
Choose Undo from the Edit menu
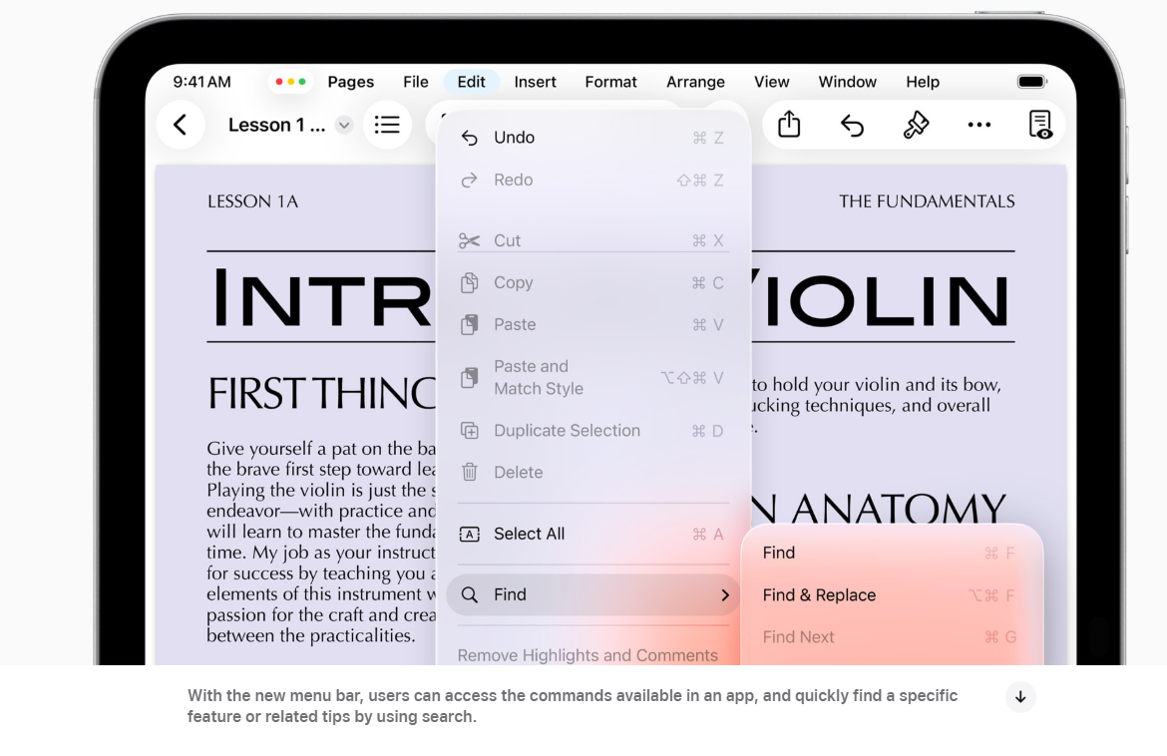(593, 138)
